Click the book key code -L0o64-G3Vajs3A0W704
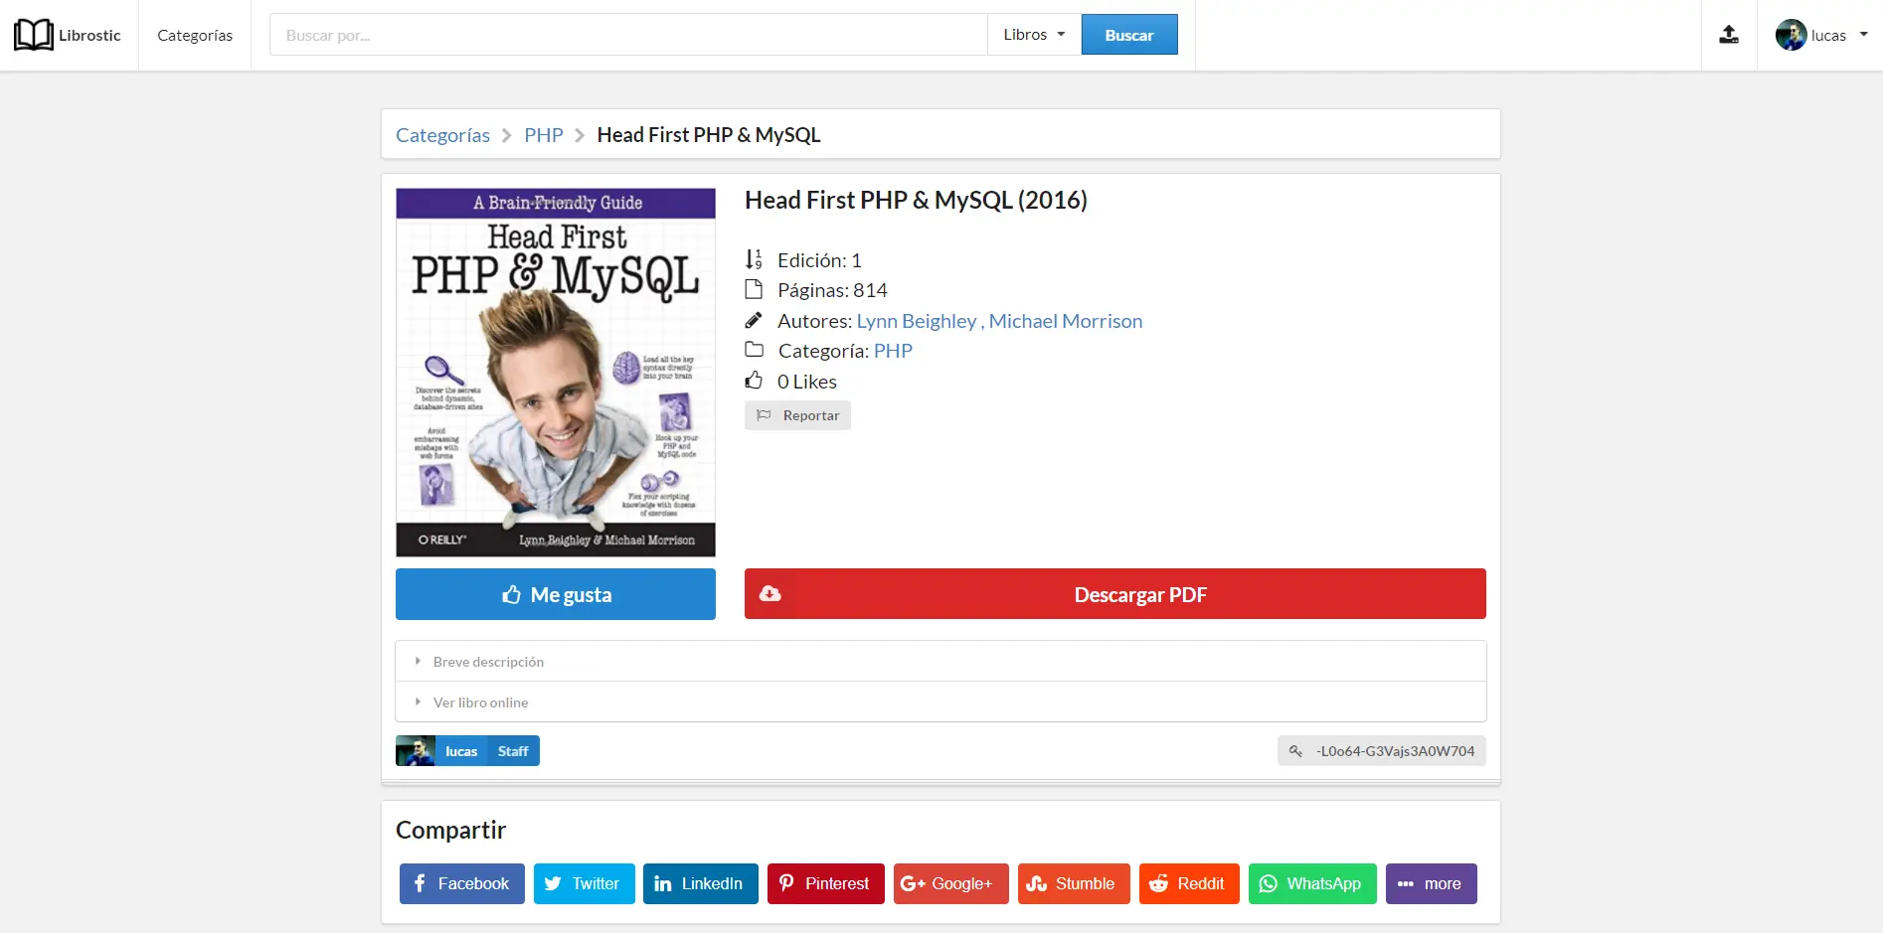Screen dimensions: 1883x933 coord(1382,751)
